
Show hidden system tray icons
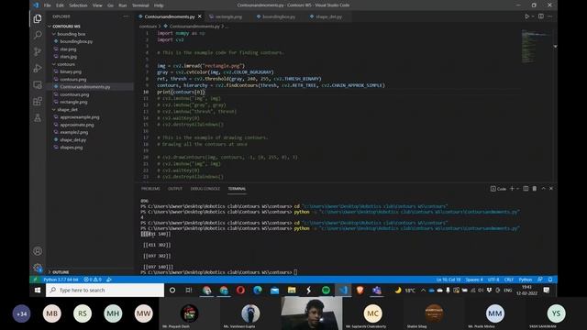(x=423, y=290)
